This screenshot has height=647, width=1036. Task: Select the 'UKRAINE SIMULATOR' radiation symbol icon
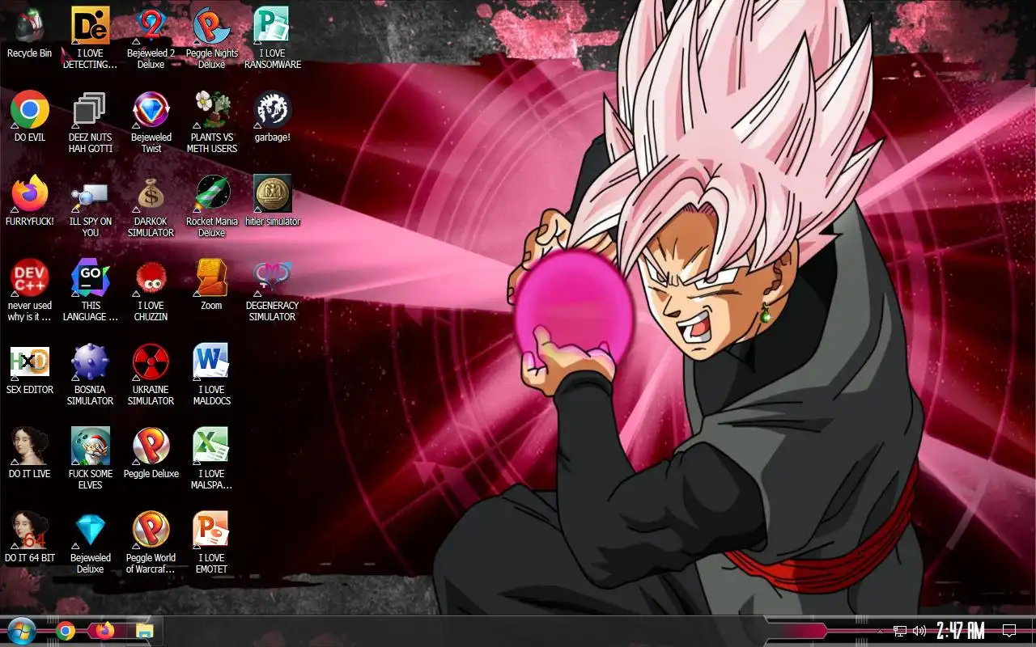tap(151, 374)
